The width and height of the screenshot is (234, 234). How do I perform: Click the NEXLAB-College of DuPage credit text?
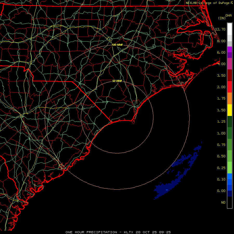click(207, 3)
